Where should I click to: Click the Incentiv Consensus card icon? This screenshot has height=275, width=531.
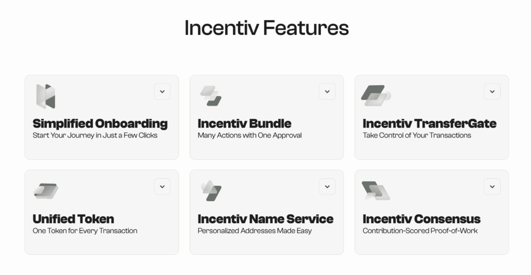(375, 191)
